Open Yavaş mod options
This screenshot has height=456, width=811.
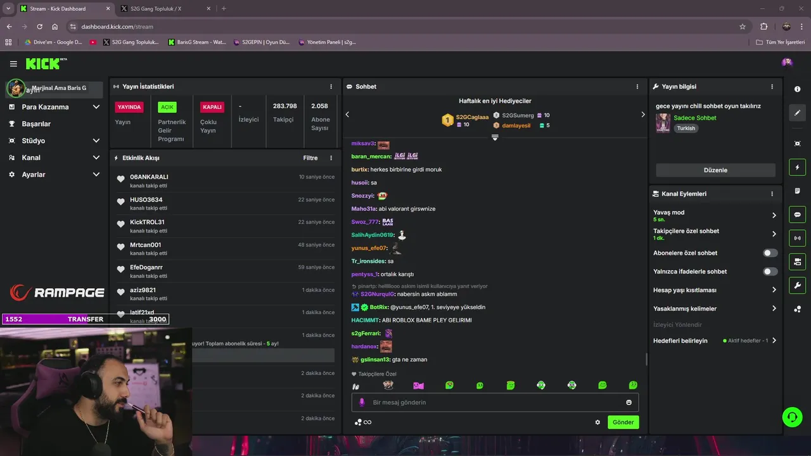tap(715, 215)
